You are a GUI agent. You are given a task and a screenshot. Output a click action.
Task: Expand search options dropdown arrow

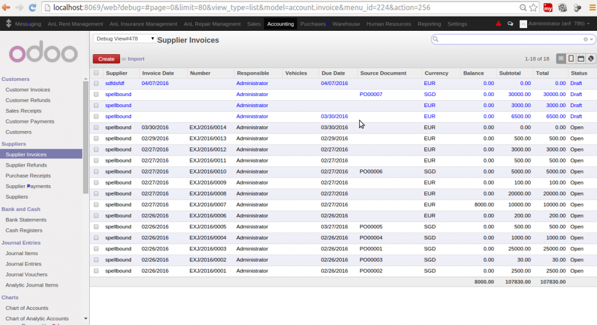[592, 40]
